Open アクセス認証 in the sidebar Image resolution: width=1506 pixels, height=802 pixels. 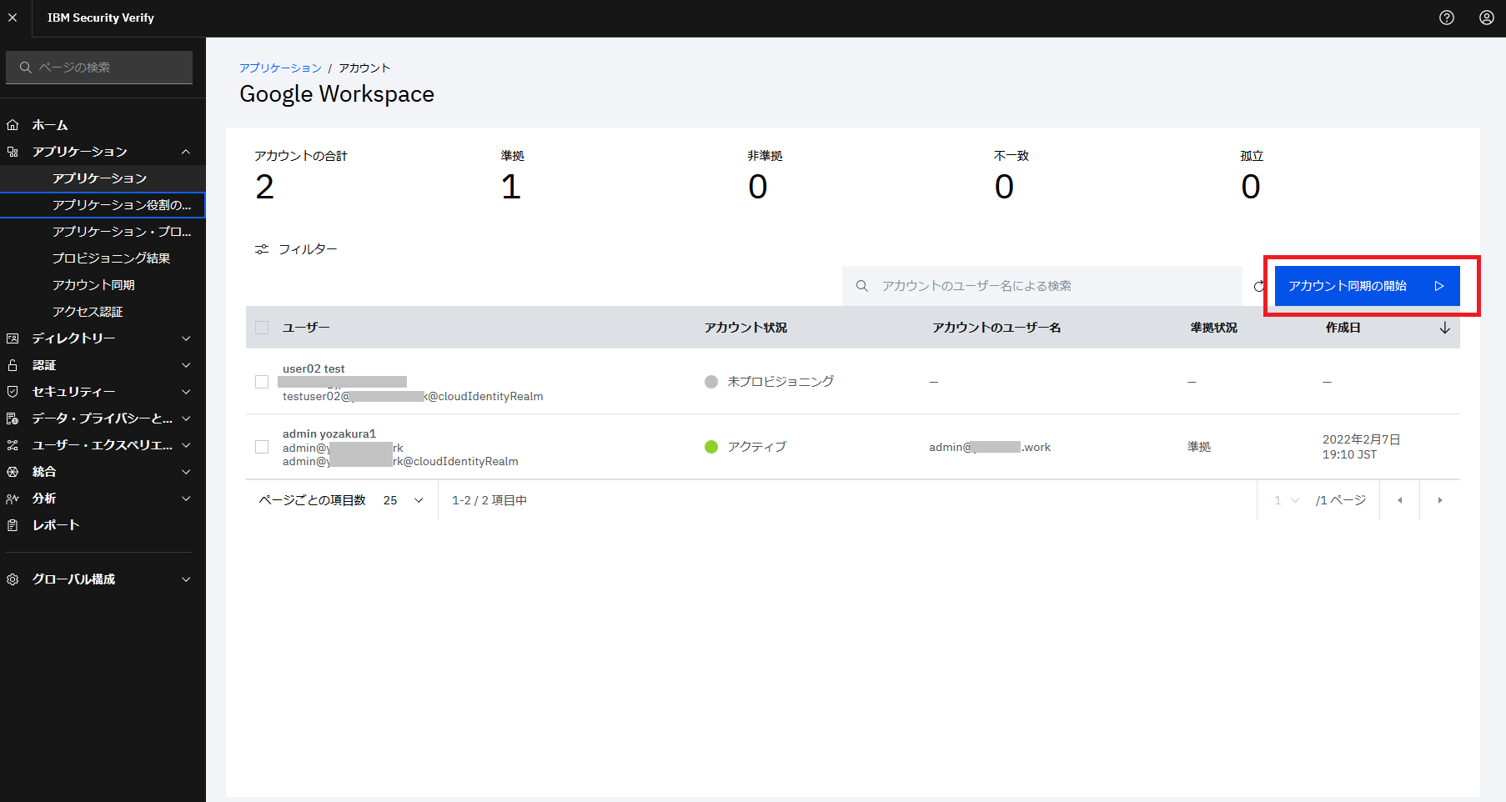pos(103,312)
